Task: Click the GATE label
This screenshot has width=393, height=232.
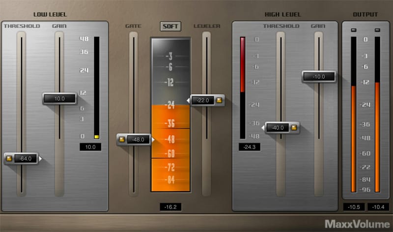Action: pos(133,26)
